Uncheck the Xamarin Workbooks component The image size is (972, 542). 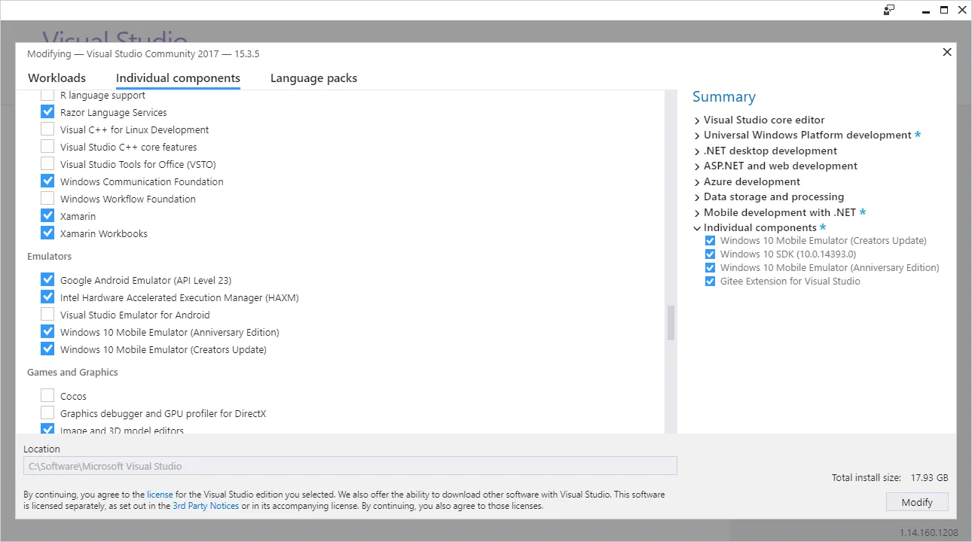tap(47, 233)
